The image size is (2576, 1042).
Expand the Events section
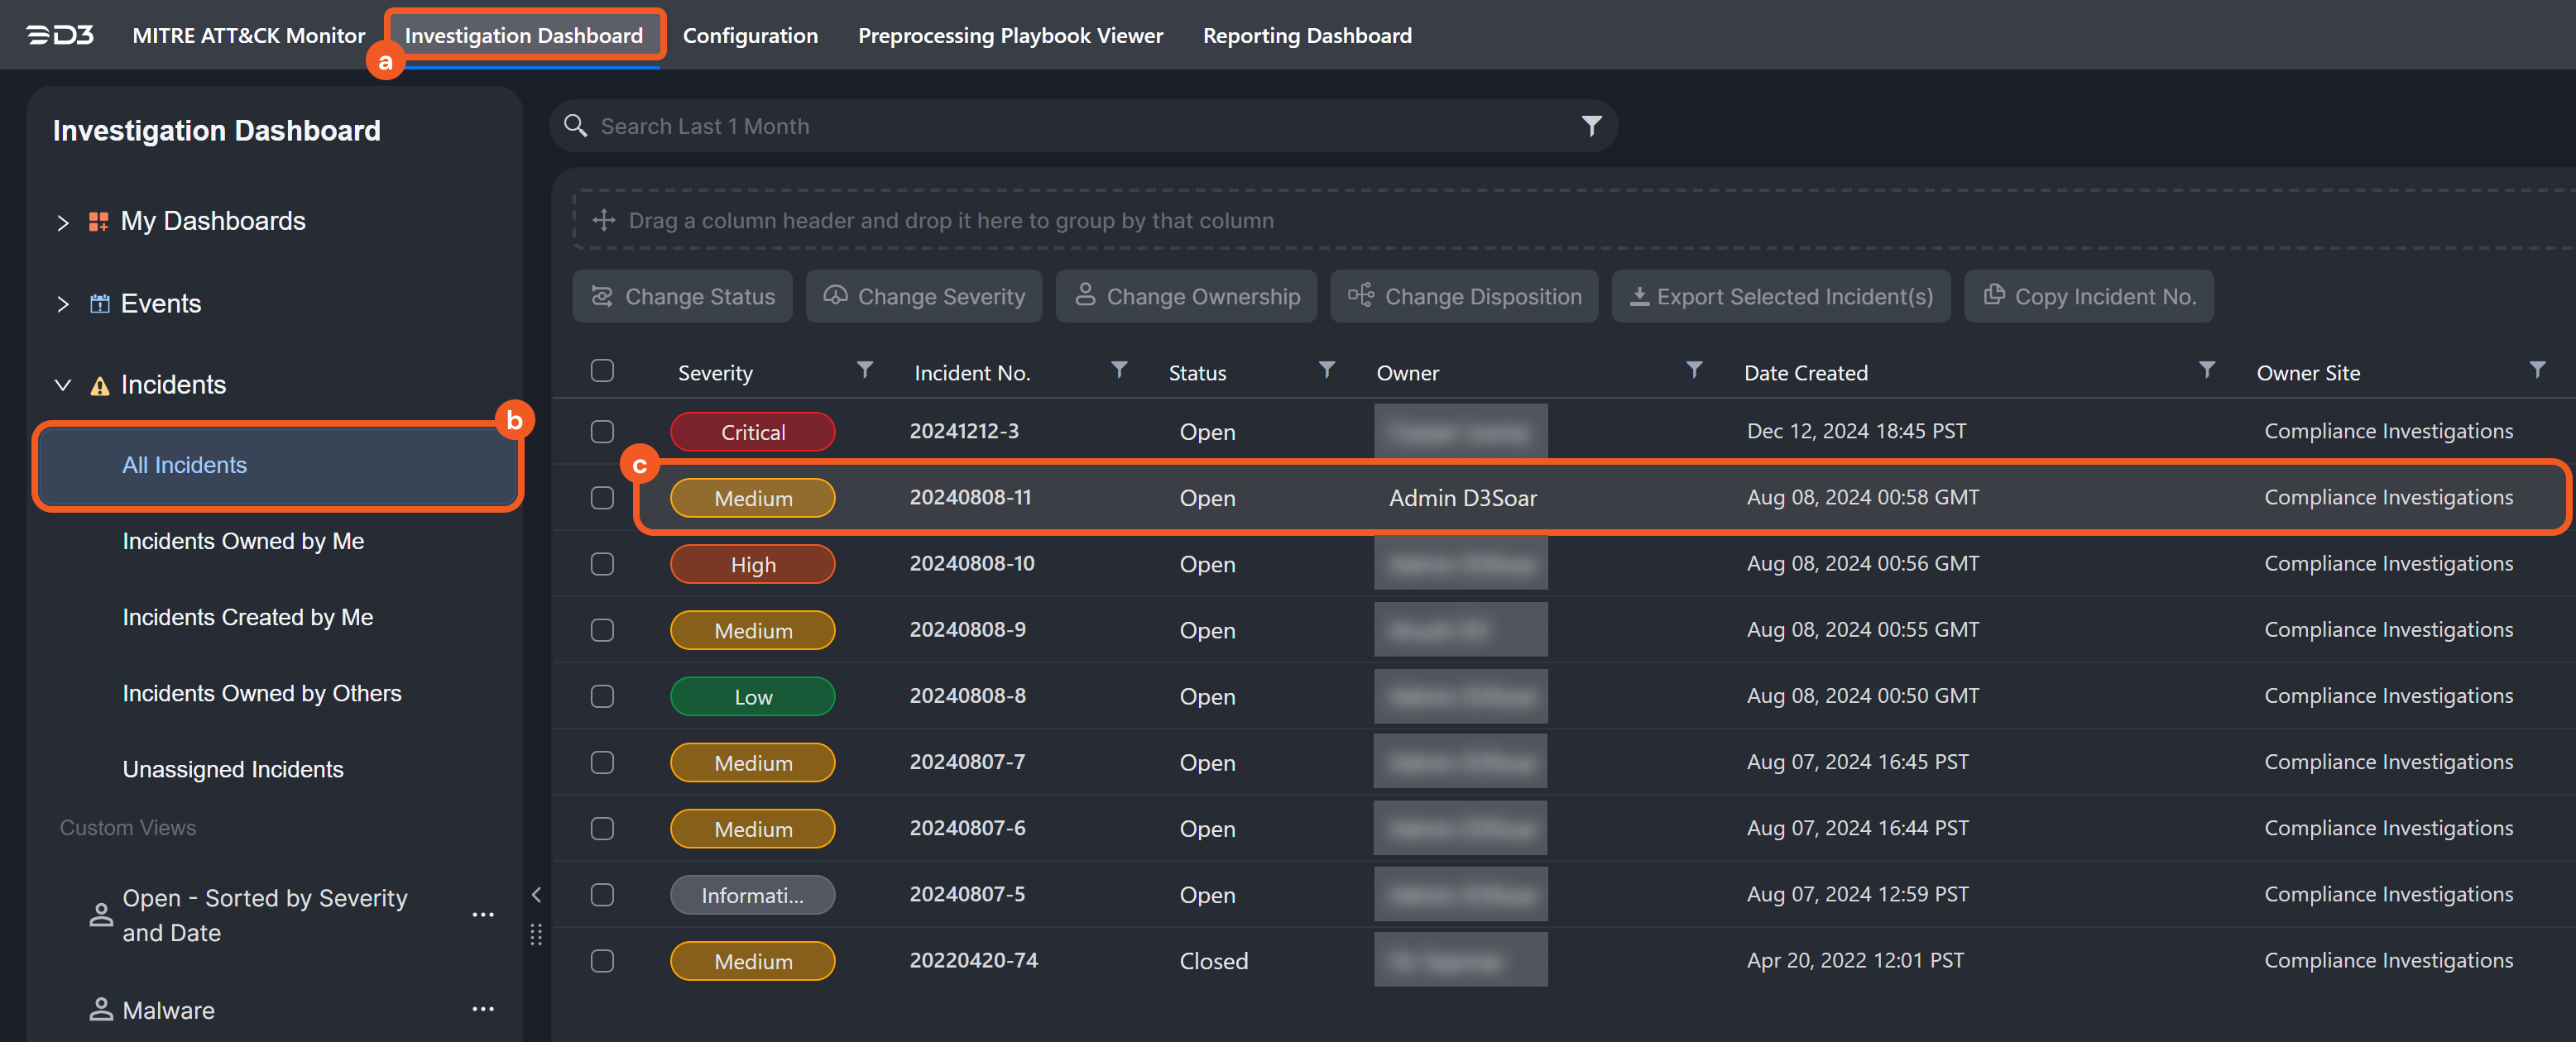[x=63, y=304]
